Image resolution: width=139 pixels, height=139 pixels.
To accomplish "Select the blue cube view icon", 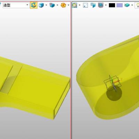I will tap(41, 5).
